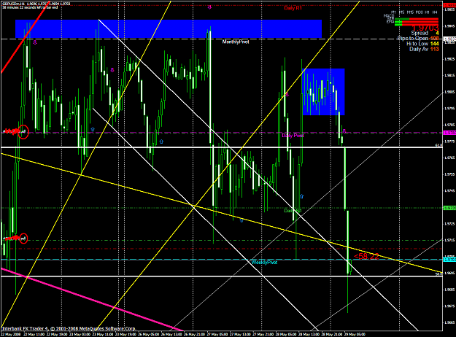Image resolution: width=456 pixels, height=337 pixels.
Task: Click the red price tag at top of price axis
Action: click(x=449, y=5)
